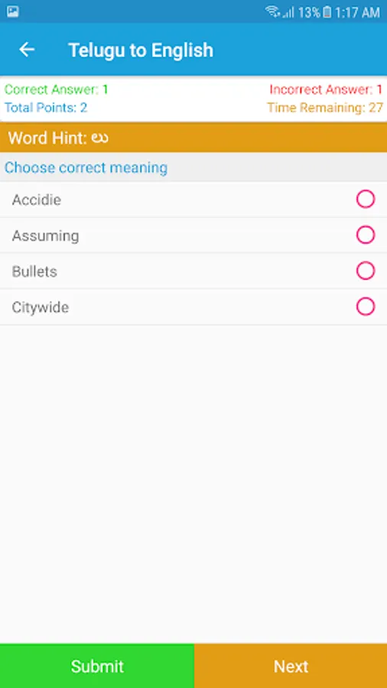Tap the Time Remaining counter
387x688 pixels.
tap(325, 108)
